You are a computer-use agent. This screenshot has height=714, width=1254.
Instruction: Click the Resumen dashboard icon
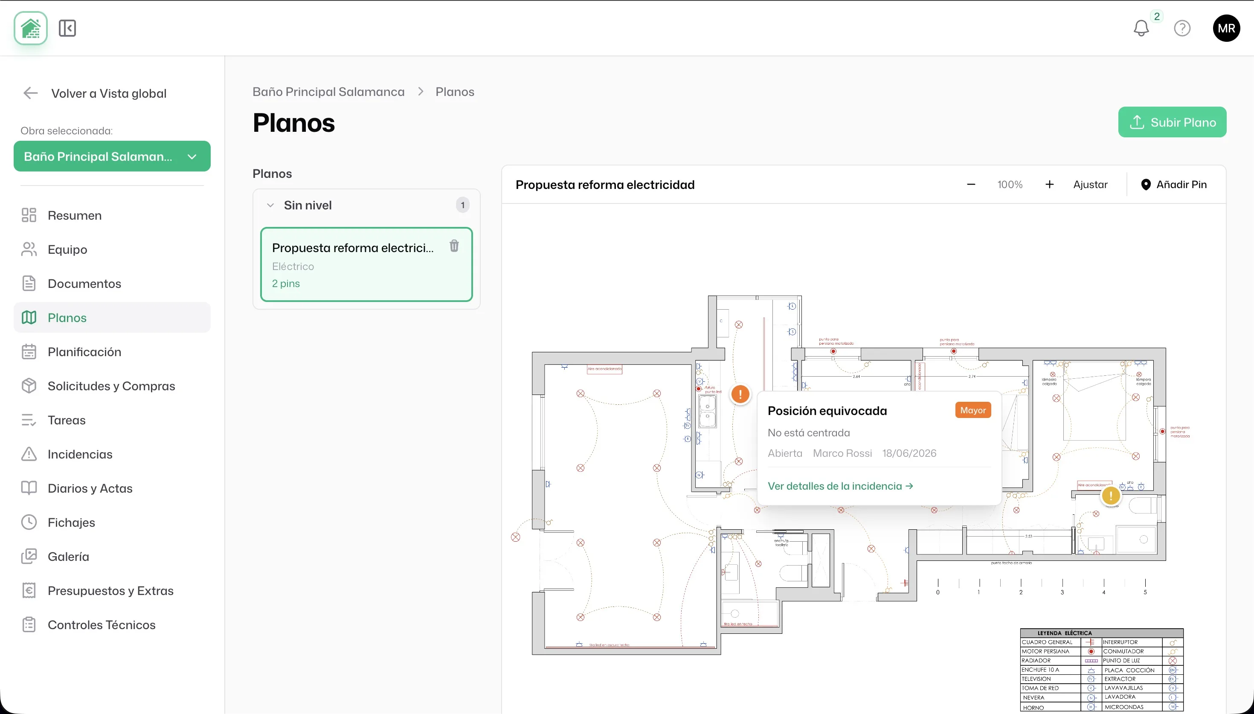click(29, 215)
